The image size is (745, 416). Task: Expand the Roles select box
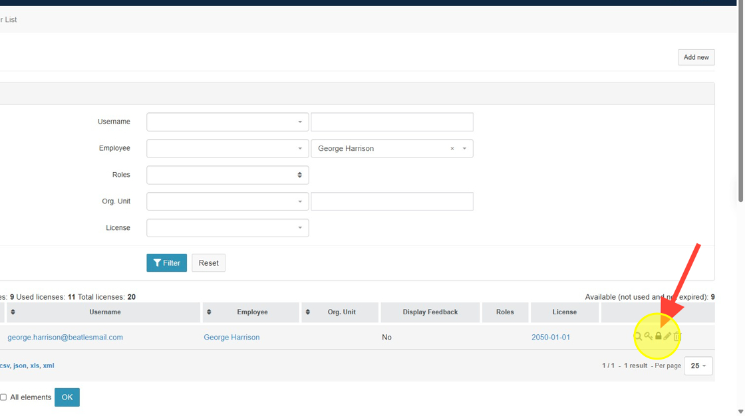click(x=227, y=175)
